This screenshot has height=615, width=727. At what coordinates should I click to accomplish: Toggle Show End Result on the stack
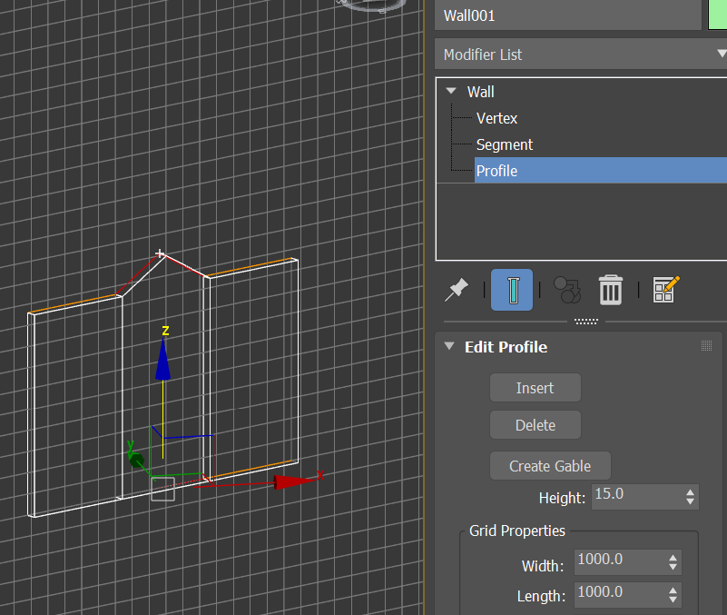click(511, 289)
